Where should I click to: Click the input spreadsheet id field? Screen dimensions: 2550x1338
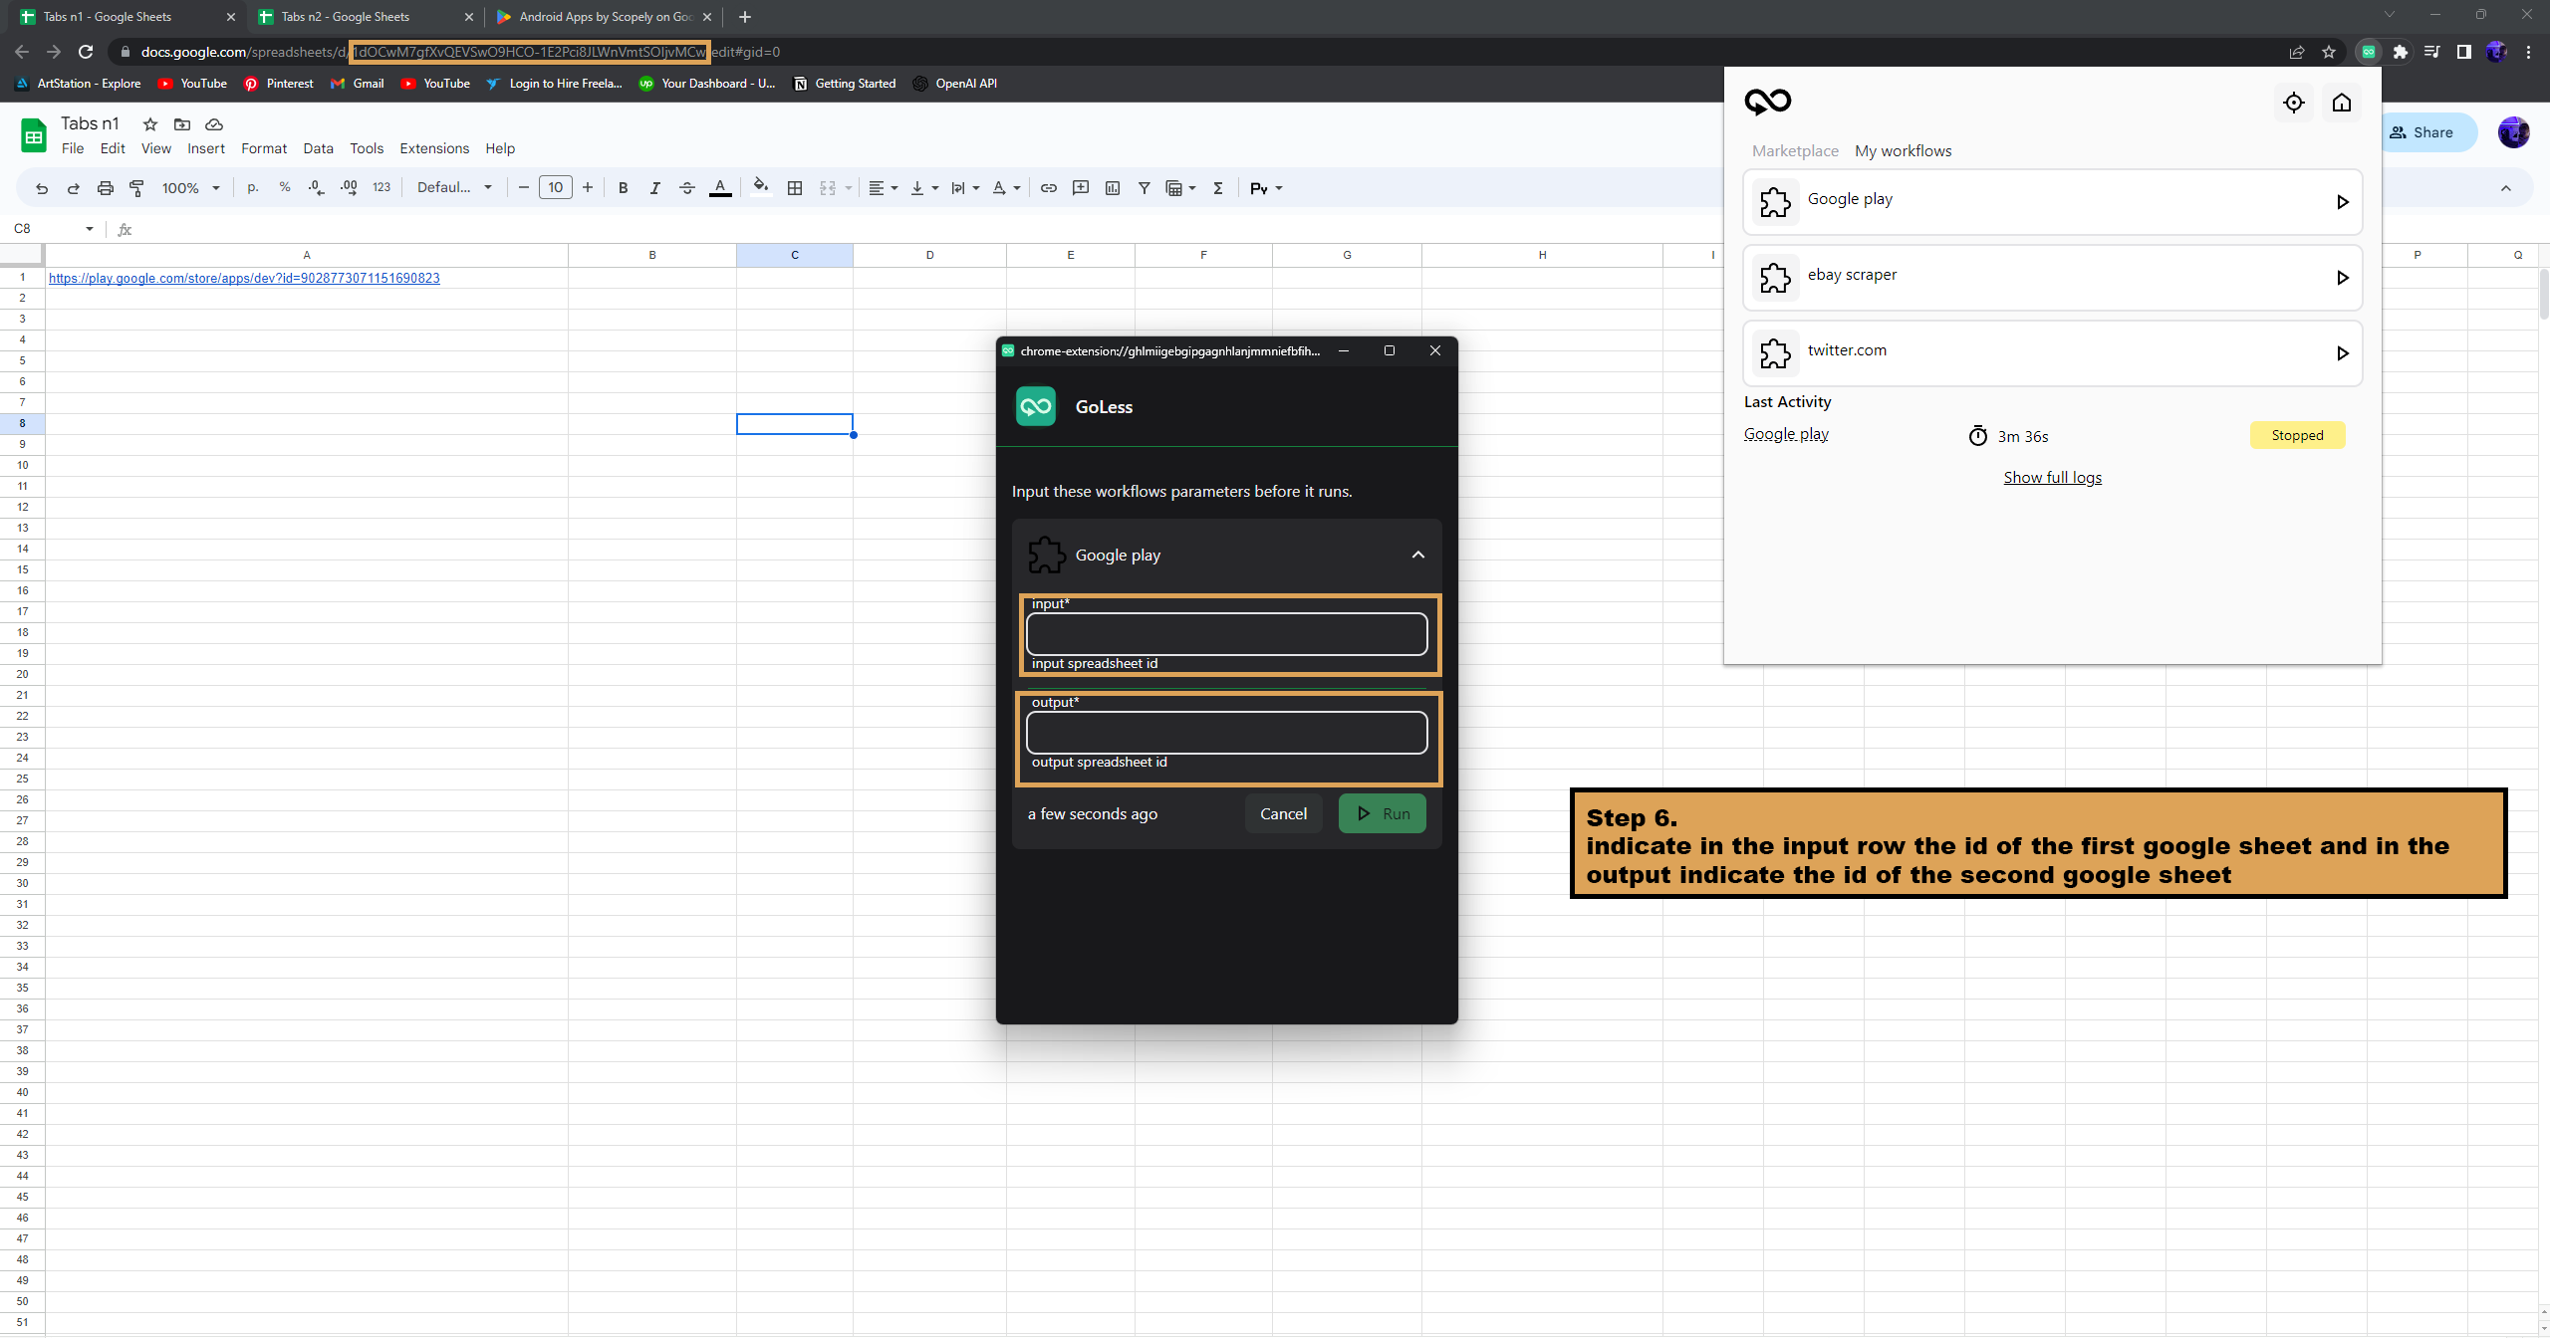point(1226,634)
